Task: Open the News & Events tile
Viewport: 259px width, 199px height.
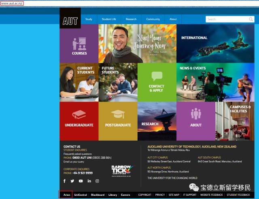Action: [215, 82]
